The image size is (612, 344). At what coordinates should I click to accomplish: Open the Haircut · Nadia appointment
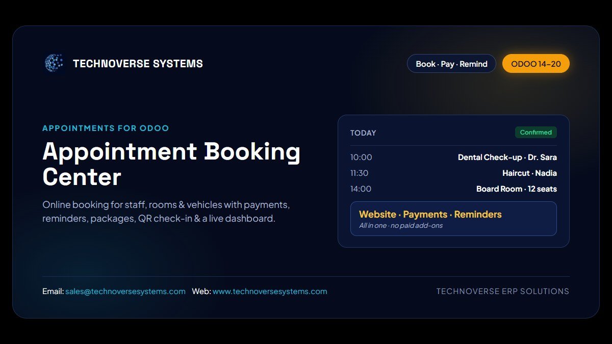pyautogui.click(x=529, y=173)
